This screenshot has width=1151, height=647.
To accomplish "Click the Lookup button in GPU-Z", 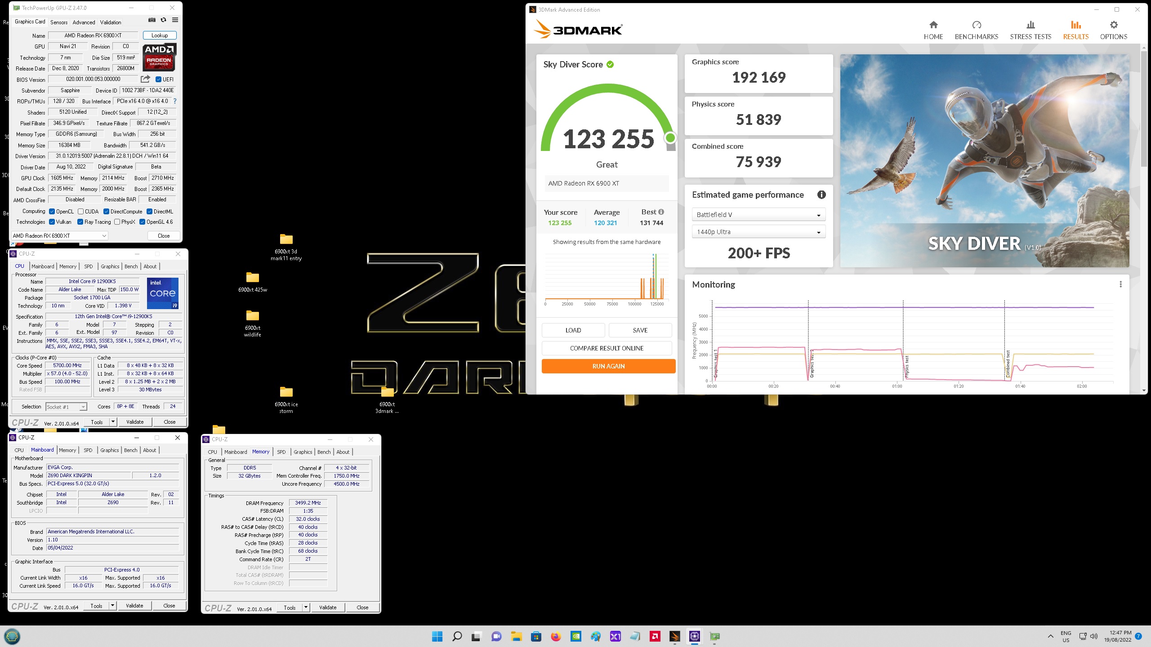I will click(160, 35).
